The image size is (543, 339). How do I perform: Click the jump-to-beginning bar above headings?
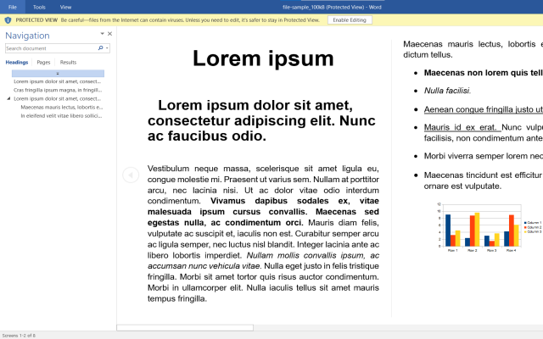[57, 74]
